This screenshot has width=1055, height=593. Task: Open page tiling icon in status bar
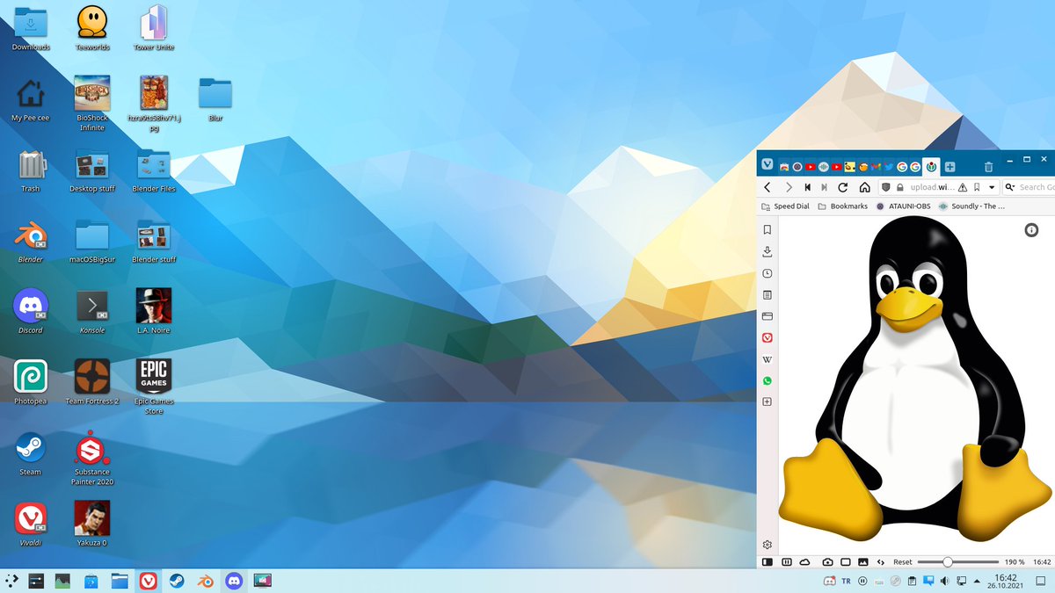[846, 561]
